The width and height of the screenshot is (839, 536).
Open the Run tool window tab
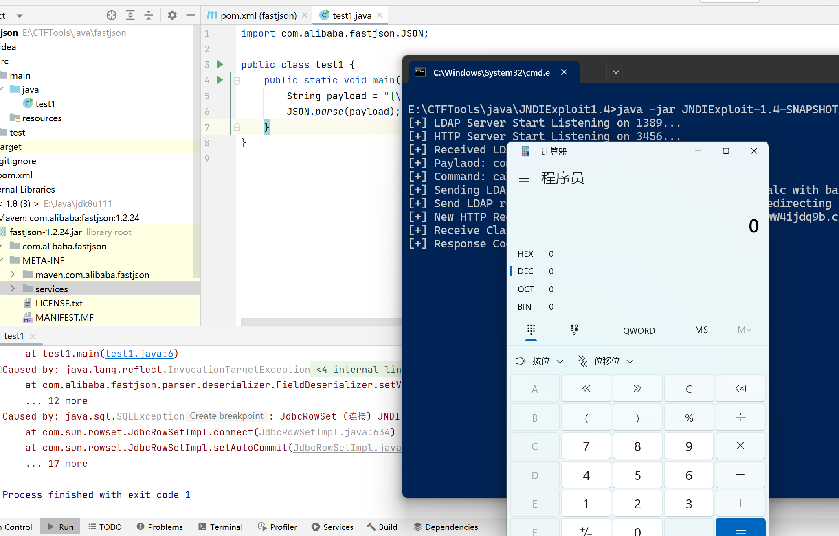tap(61, 527)
